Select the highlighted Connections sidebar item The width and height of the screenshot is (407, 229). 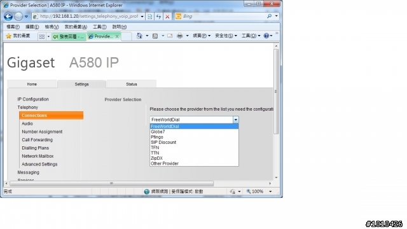pos(51,116)
